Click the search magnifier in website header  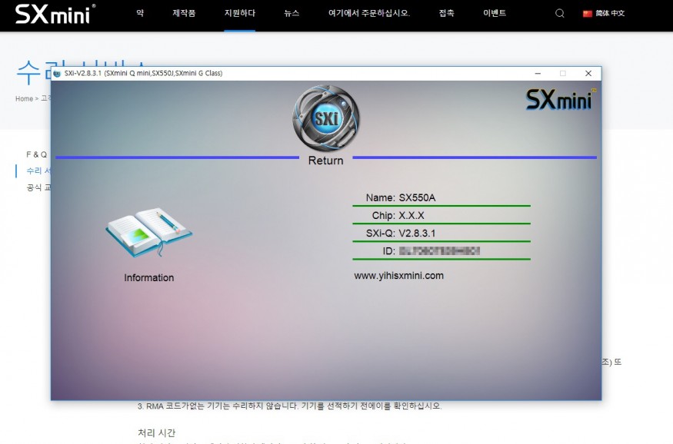click(x=560, y=13)
